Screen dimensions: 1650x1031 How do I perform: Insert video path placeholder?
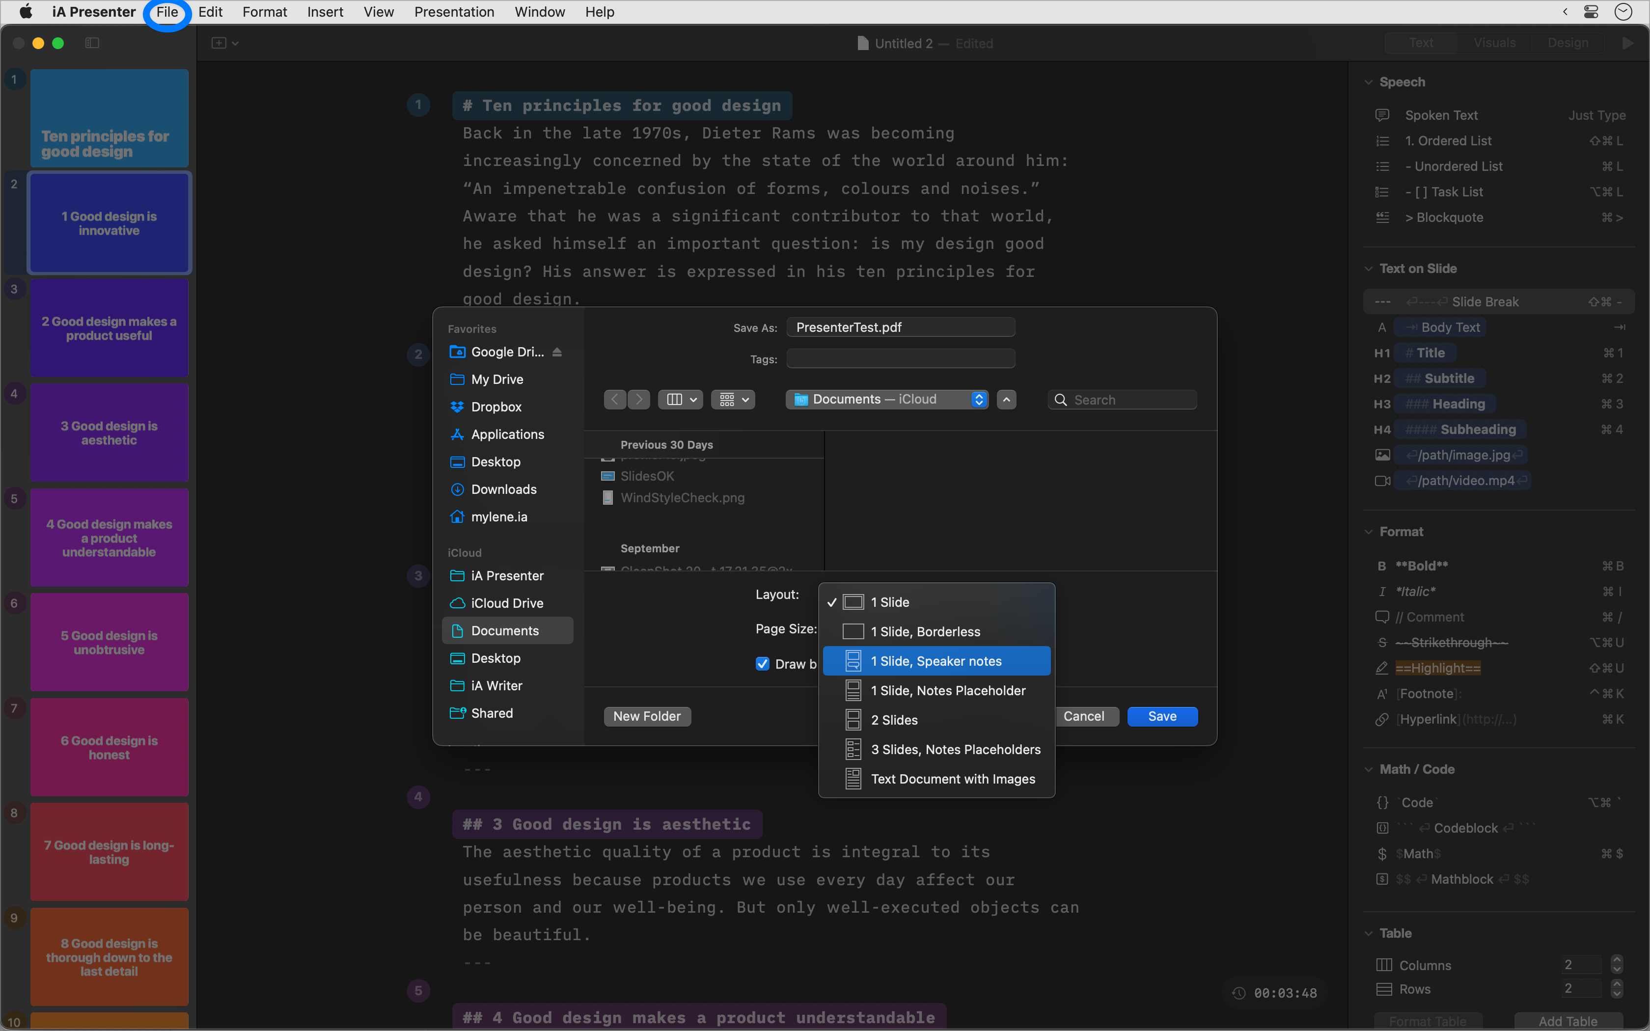pyautogui.click(x=1499, y=481)
